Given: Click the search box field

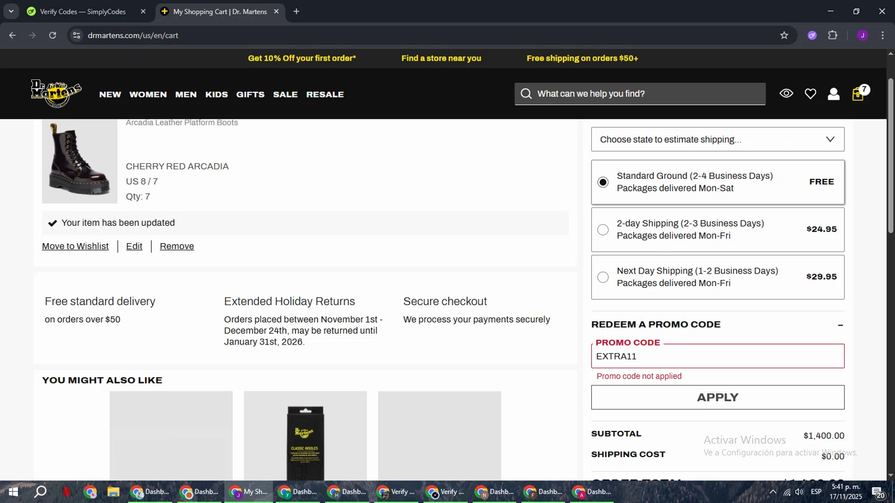Looking at the screenshot, I should coord(640,94).
